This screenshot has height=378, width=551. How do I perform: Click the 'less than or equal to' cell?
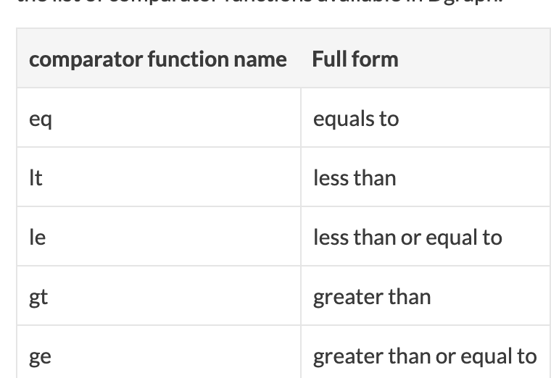pyautogui.click(x=407, y=238)
